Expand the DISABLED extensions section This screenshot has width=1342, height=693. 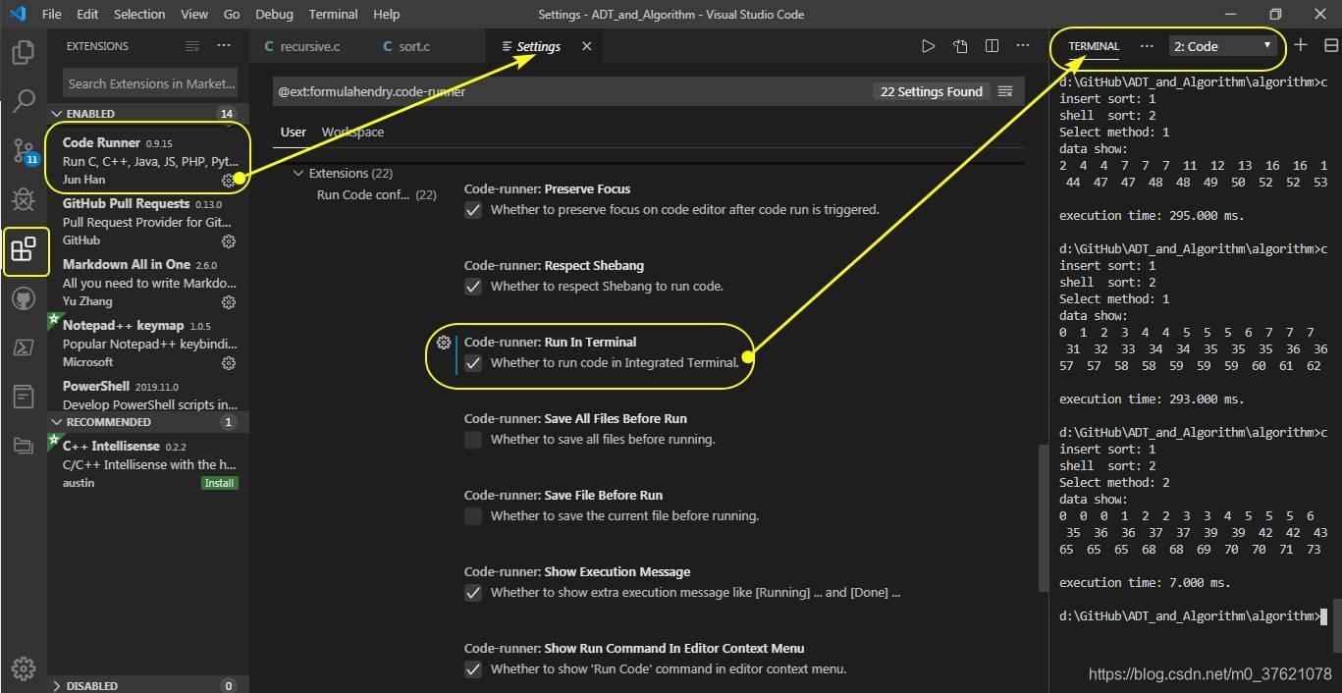click(x=148, y=685)
